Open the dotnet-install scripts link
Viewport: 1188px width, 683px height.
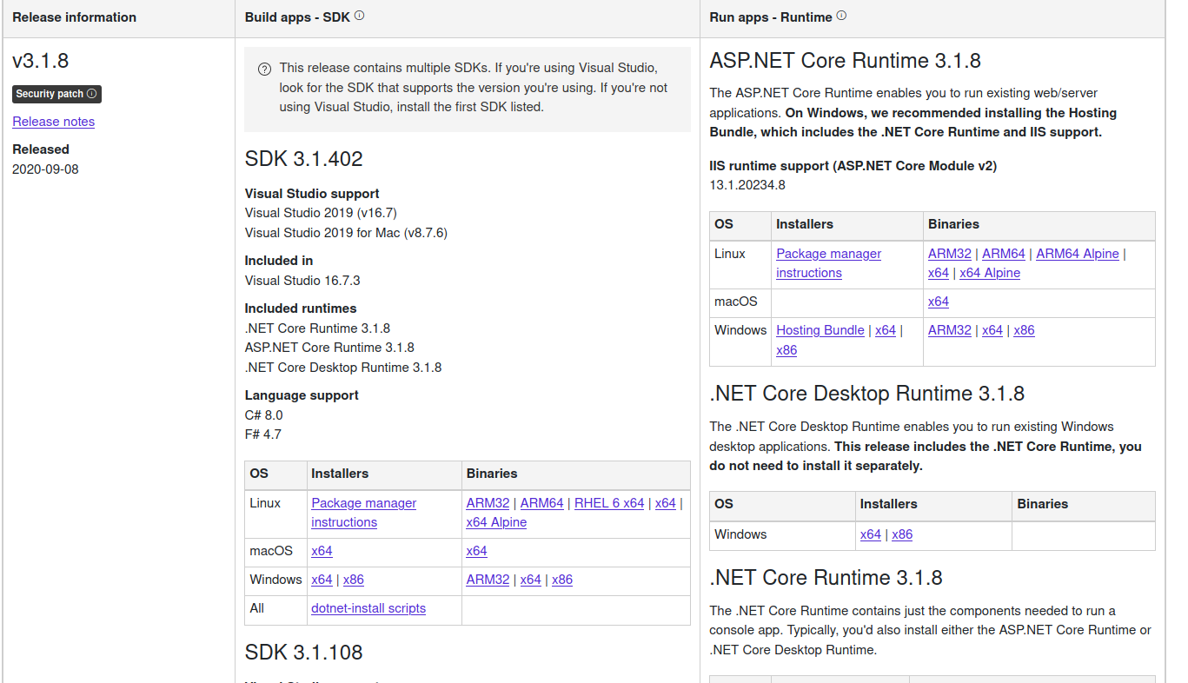(368, 608)
